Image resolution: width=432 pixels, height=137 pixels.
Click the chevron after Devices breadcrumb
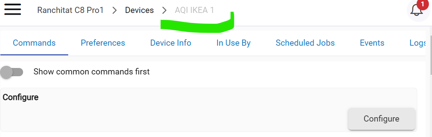tap(165, 10)
